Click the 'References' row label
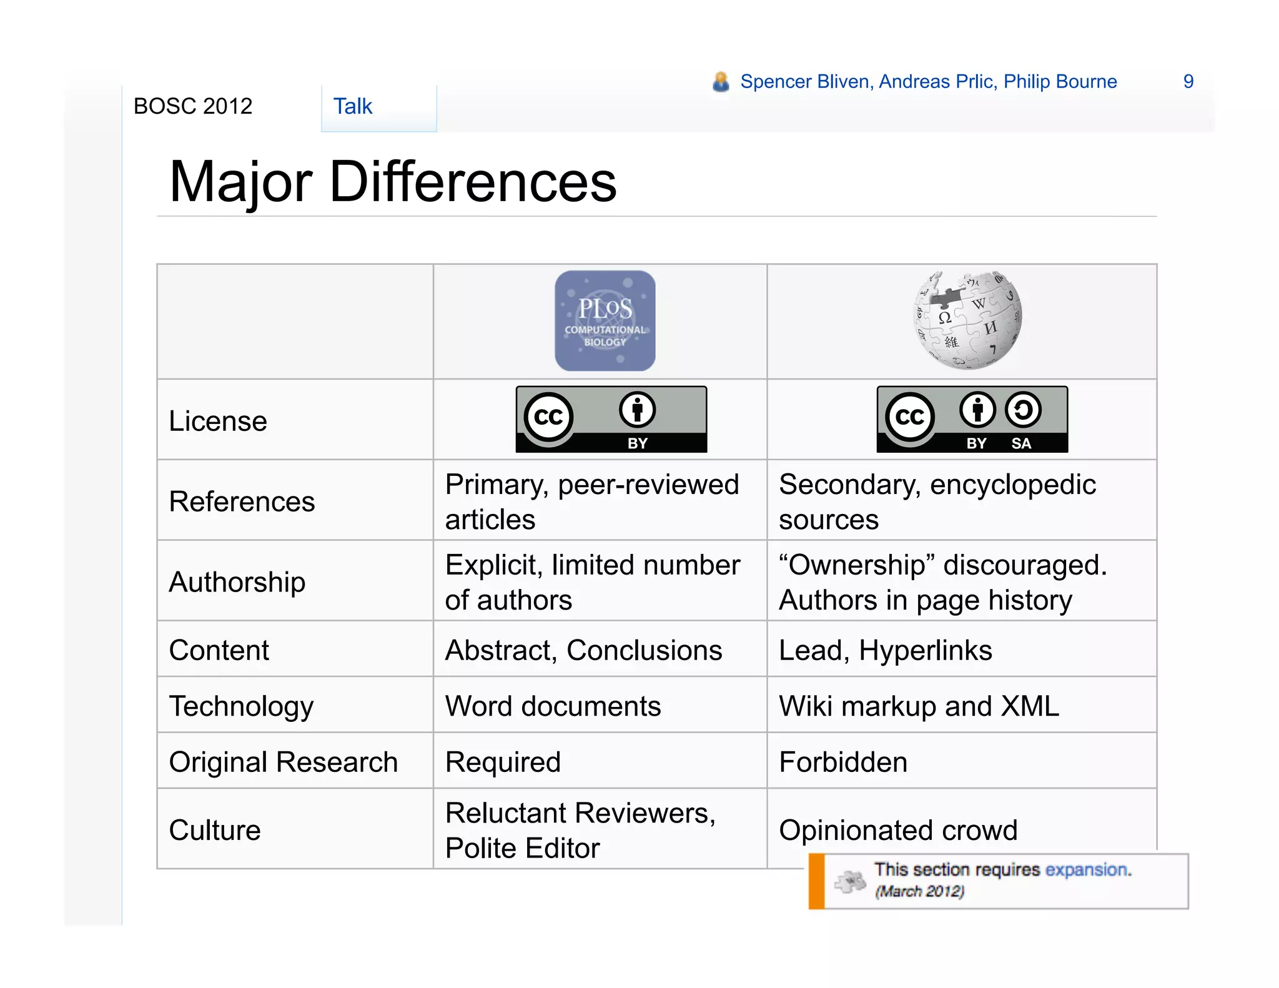The height and width of the screenshot is (988, 1279). (242, 501)
